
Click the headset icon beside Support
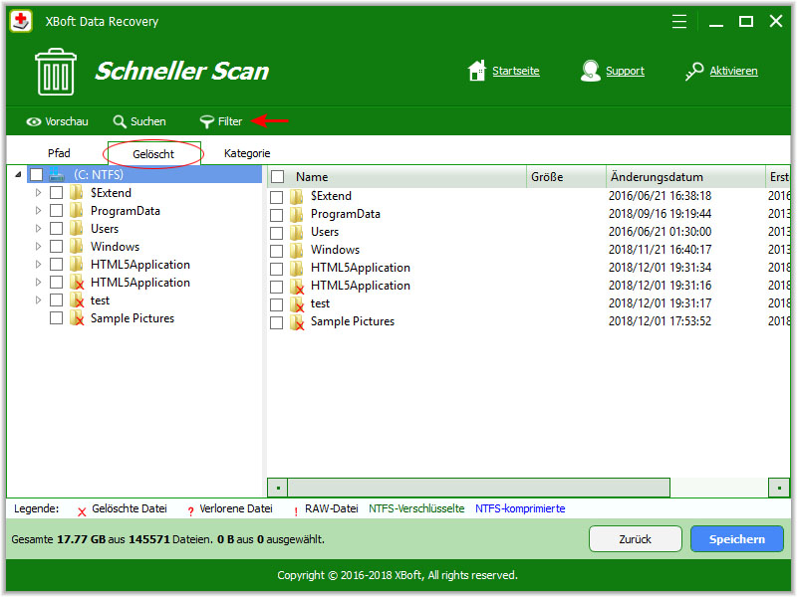590,71
